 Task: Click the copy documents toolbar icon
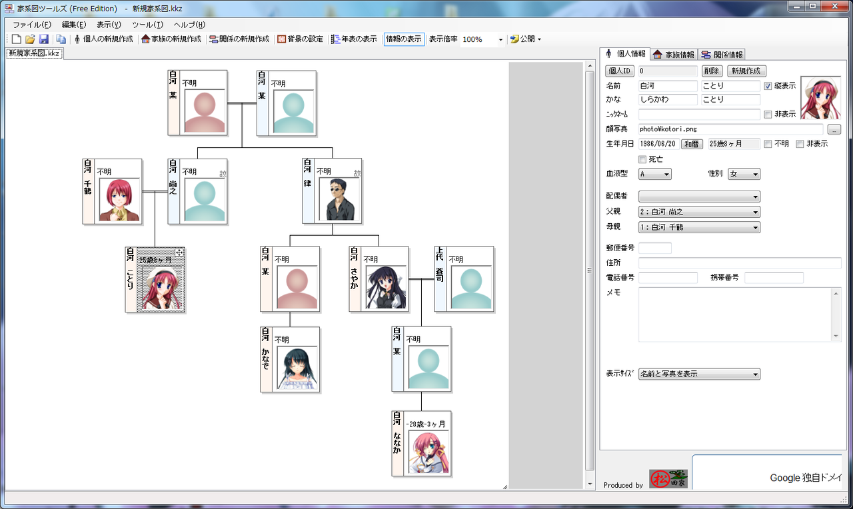pyautogui.click(x=61, y=39)
